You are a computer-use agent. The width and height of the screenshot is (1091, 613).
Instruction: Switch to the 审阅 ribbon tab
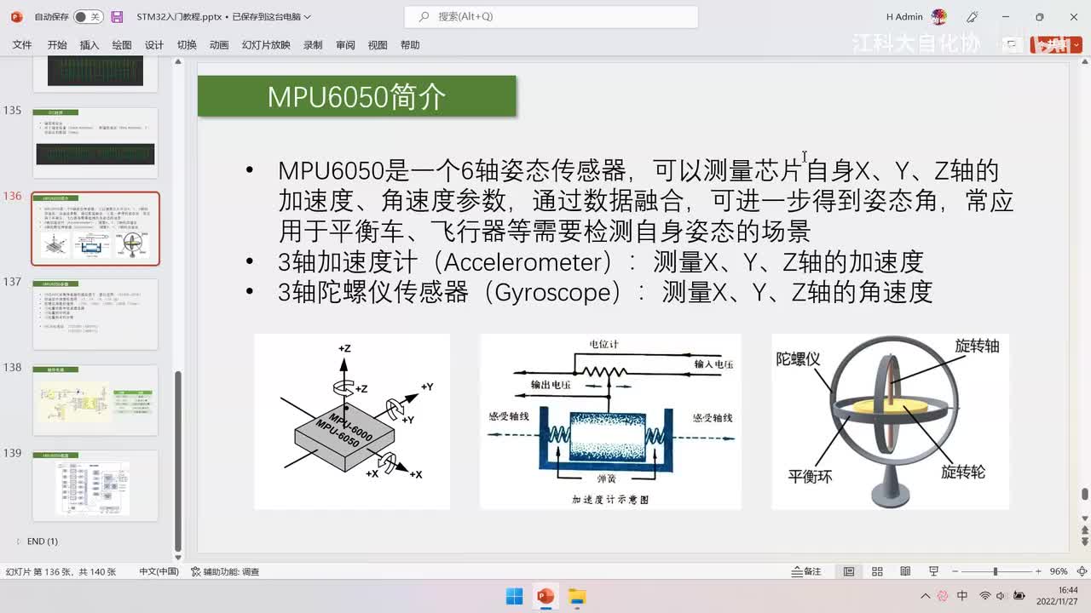tap(345, 45)
